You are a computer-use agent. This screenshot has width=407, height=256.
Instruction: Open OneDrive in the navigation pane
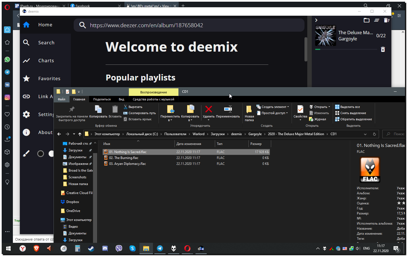click(73, 211)
